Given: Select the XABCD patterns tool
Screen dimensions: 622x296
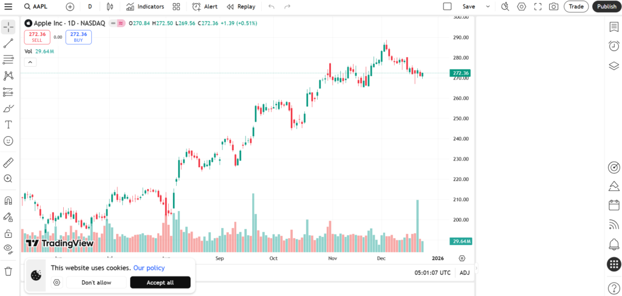Looking at the screenshot, I should pos(9,76).
